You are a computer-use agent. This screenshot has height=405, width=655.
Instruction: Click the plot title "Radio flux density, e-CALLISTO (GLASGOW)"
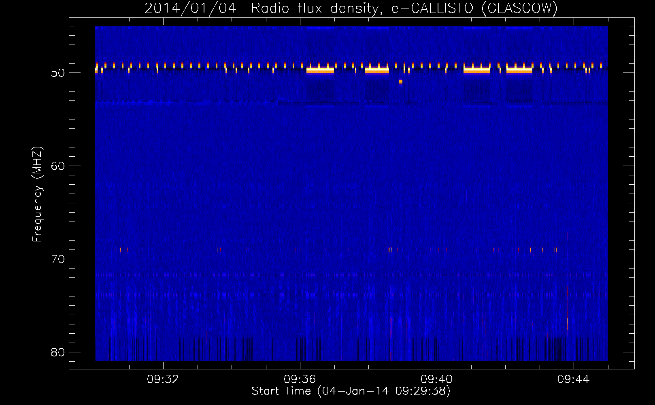click(404, 9)
